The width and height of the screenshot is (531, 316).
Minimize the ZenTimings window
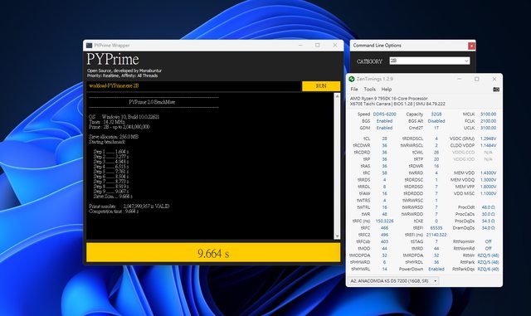point(459,79)
